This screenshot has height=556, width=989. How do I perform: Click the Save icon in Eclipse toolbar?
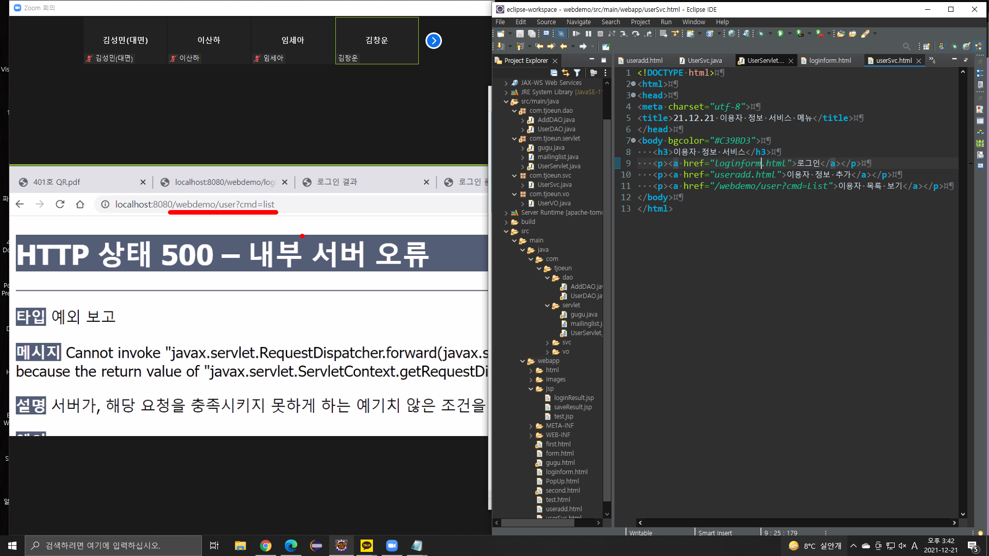520,33
